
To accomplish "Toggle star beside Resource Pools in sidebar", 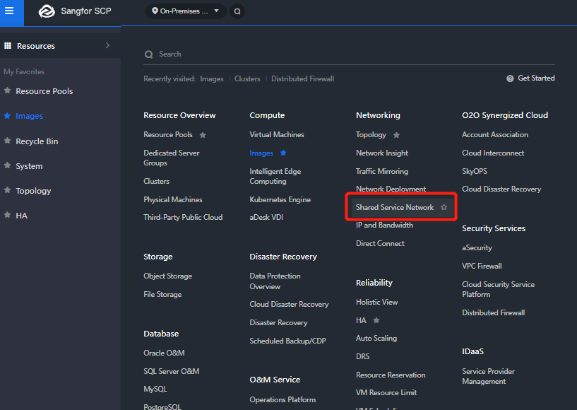I will (x=7, y=90).
